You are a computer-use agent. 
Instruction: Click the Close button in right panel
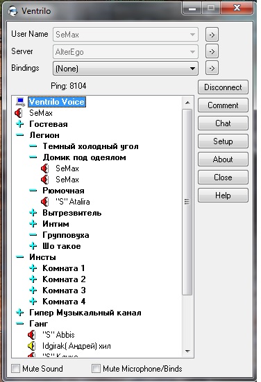click(x=223, y=177)
